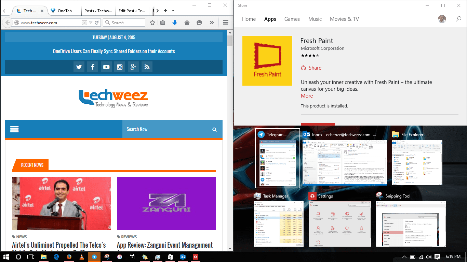Expand description with More link
Screen dimensions: 467x262
coord(307,96)
